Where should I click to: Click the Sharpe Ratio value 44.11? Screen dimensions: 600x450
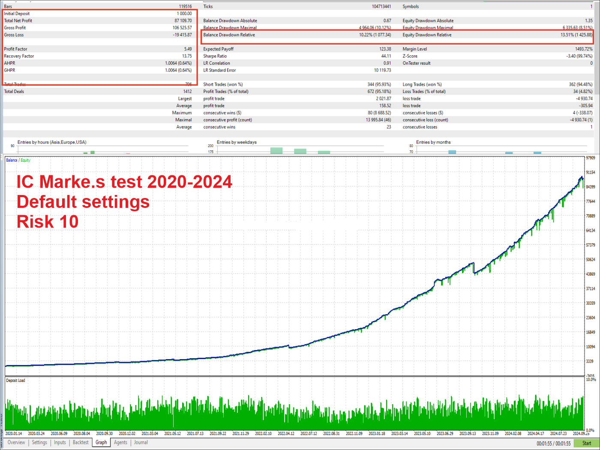(x=386, y=56)
